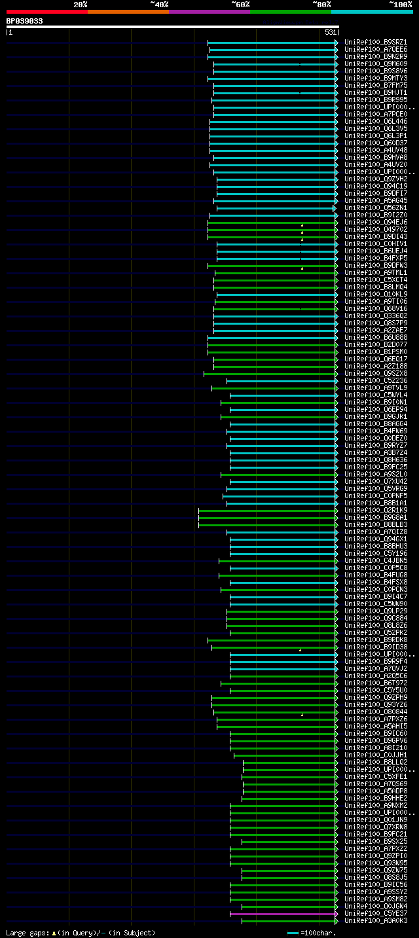Select the UniRef100_B1PSM0 label
This screenshot has width=419, height=938.
tap(376, 352)
